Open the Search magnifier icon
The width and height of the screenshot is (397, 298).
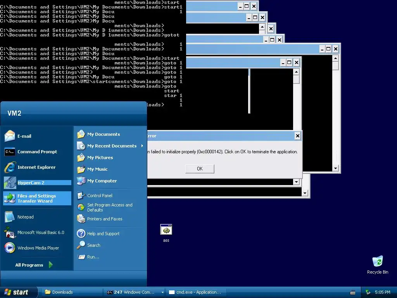[81, 245]
